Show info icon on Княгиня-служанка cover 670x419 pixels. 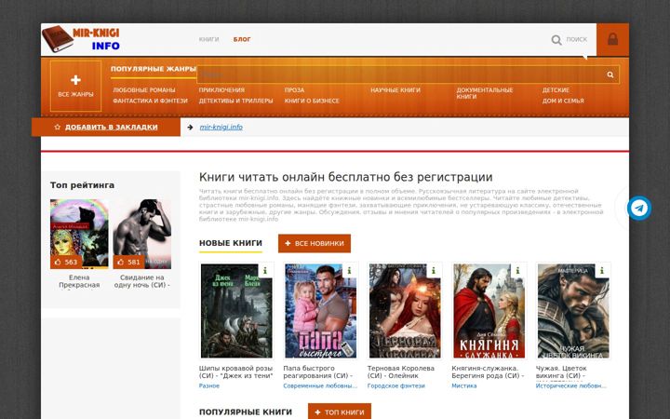[x=517, y=271]
